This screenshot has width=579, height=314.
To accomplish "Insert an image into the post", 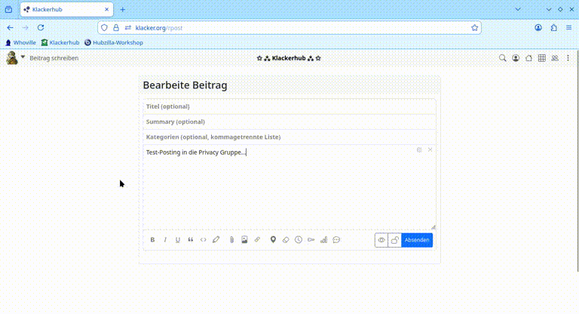I will (x=244, y=240).
